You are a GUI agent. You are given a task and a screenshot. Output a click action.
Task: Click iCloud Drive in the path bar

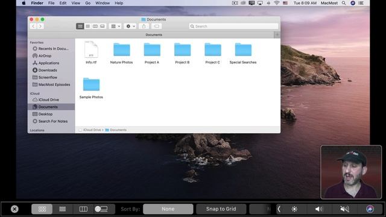coord(90,130)
